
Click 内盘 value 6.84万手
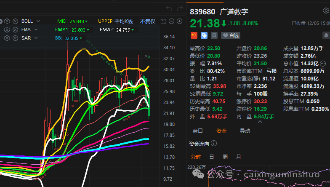pos(264,116)
